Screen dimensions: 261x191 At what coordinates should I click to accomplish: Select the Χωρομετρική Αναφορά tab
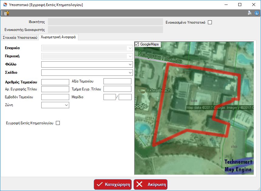(58, 37)
